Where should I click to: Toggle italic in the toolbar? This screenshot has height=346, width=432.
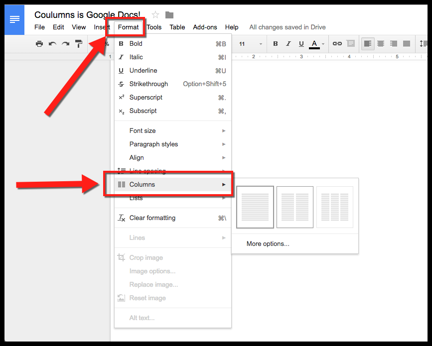click(x=288, y=43)
